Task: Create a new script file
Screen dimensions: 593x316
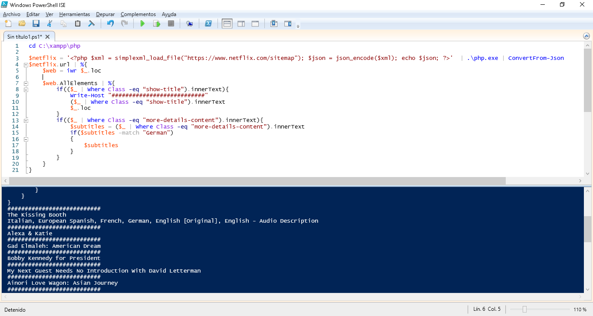Action: [x=8, y=23]
